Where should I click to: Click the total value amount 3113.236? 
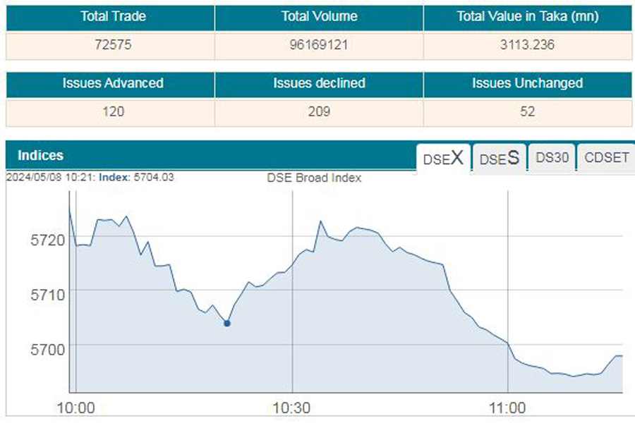[x=528, y=45]
